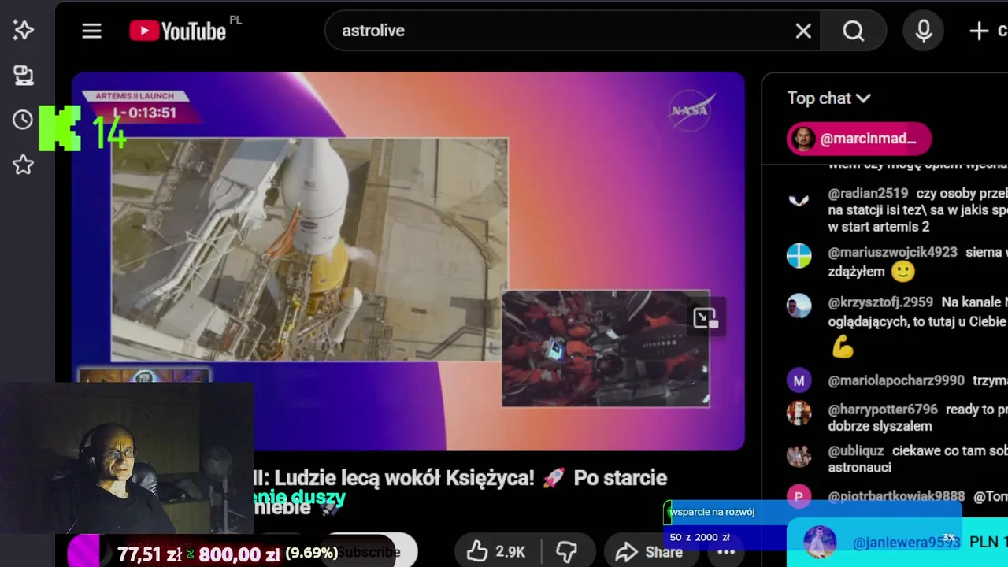Open the @ubliquz chat username

click(x=856, y=451)
